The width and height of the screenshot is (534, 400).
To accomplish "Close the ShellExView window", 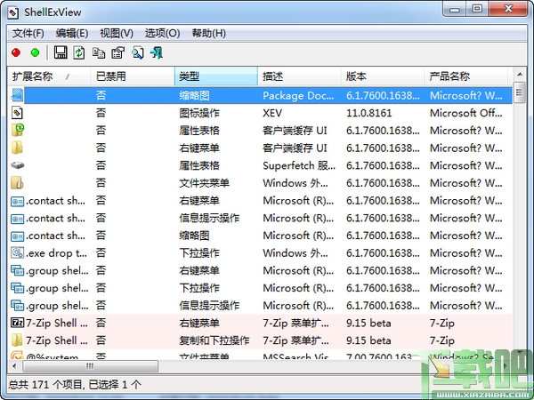I will 508,9.
